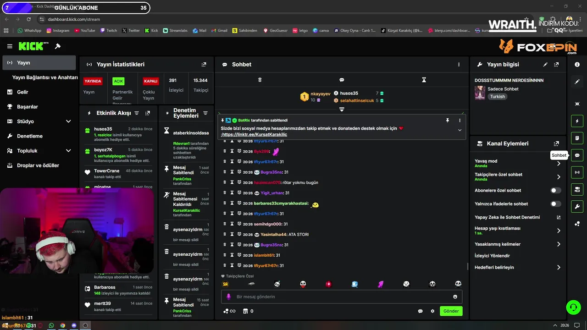The width and height of the screenshot is (587, 330).
Task: Open Yayın Bağlantısı ve Anahtarı page
Action: coord(45,77)
